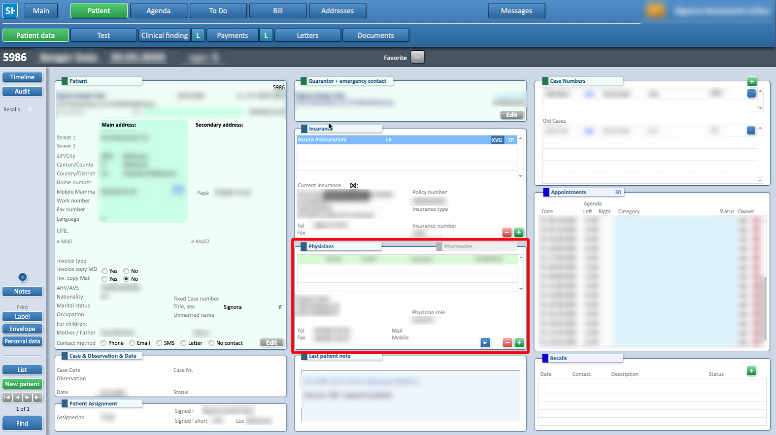Open the Addresses tab

[337, 11]
